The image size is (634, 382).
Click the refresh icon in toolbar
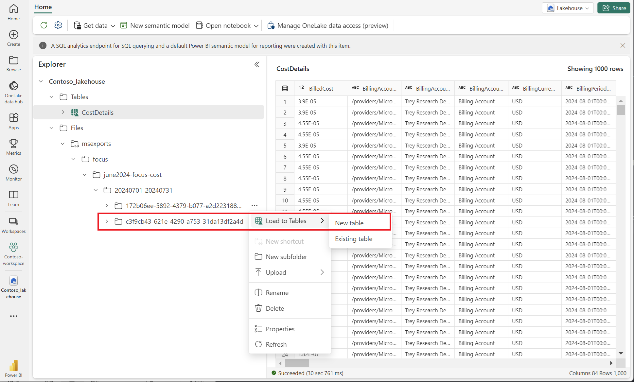44,25
